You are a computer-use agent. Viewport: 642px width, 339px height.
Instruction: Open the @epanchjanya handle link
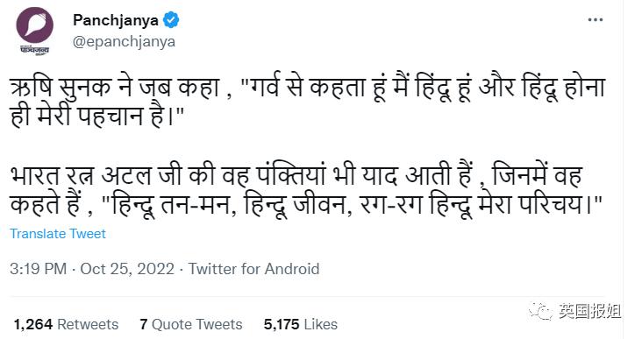124,42
